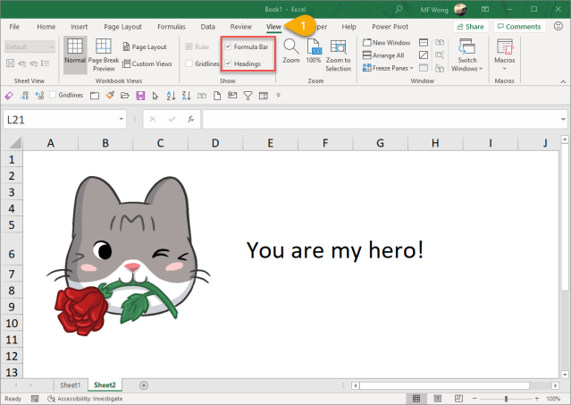Select all cells with the corner triangle
This screenshot has width=571, height=405.
(x=14, y=143)
